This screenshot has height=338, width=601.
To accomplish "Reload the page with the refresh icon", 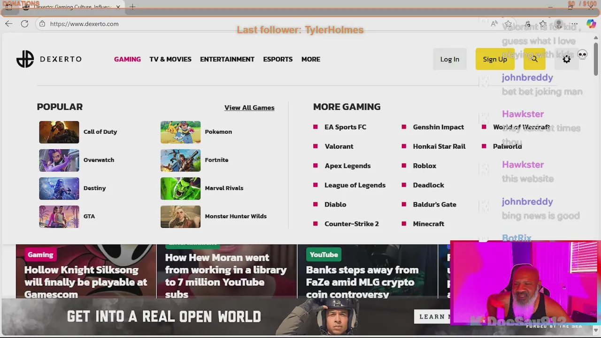I will click(24, 23).
